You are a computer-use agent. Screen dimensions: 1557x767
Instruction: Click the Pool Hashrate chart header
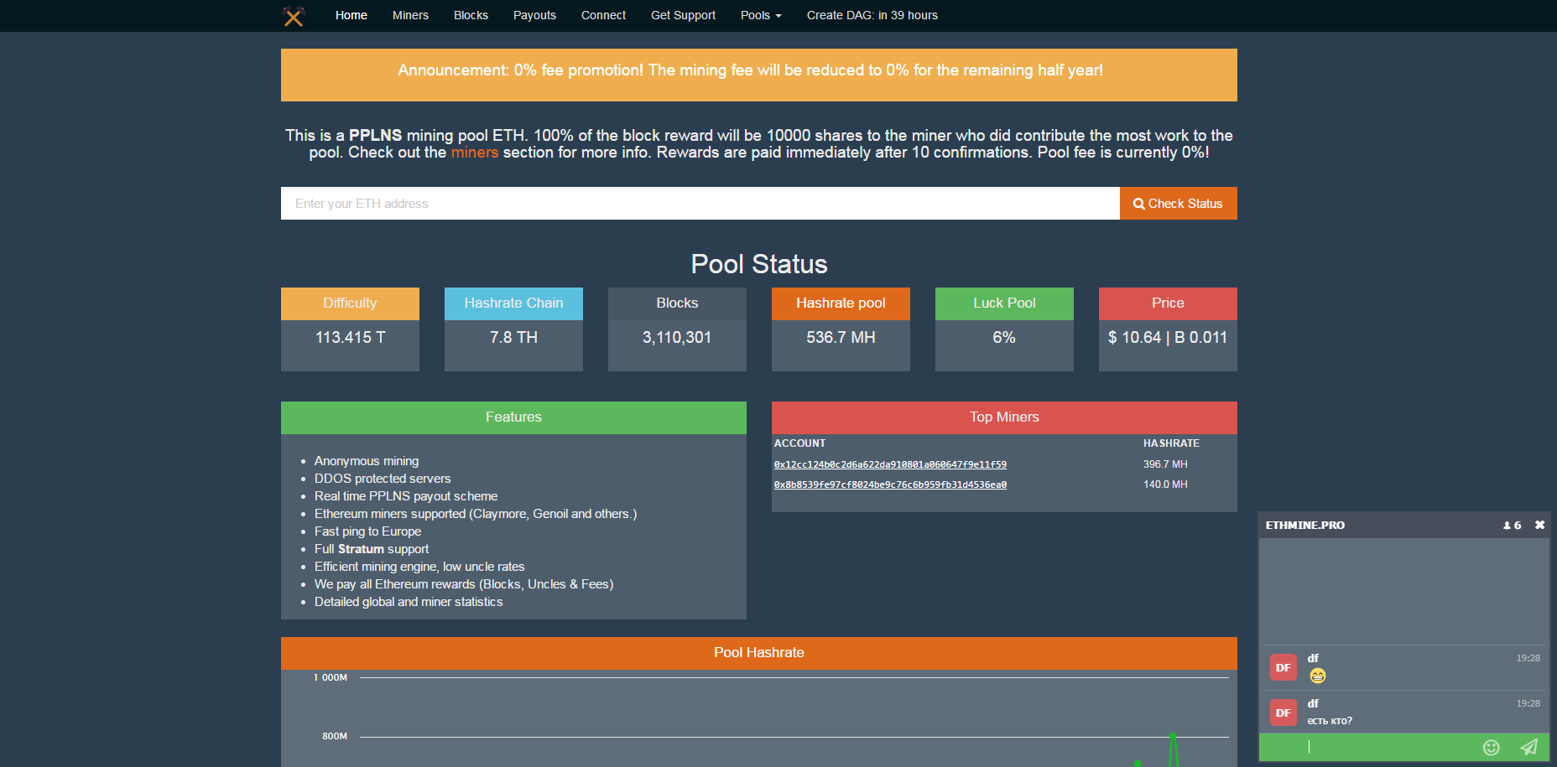click(759, 653)
